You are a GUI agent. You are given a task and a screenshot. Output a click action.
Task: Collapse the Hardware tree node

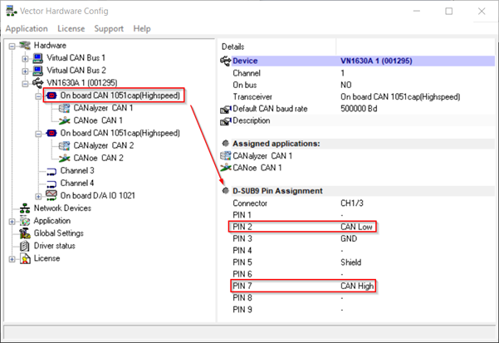click(12, 46)
